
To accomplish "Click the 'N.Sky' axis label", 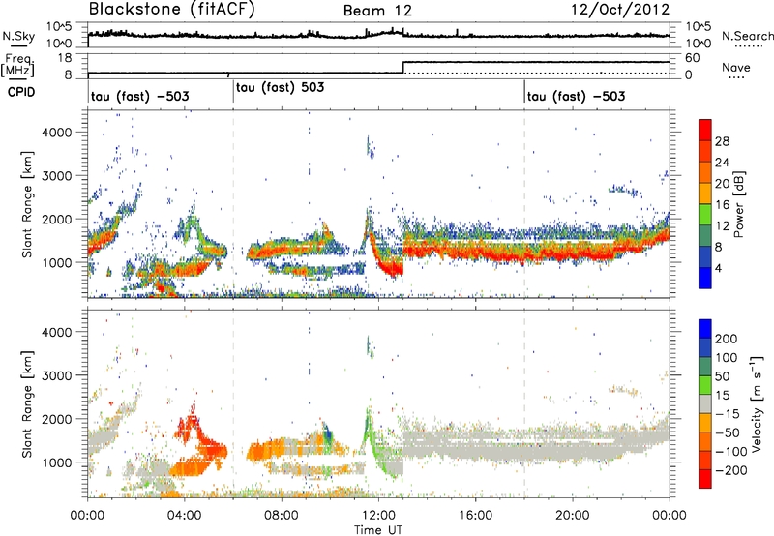I will [x=18, y=36].
